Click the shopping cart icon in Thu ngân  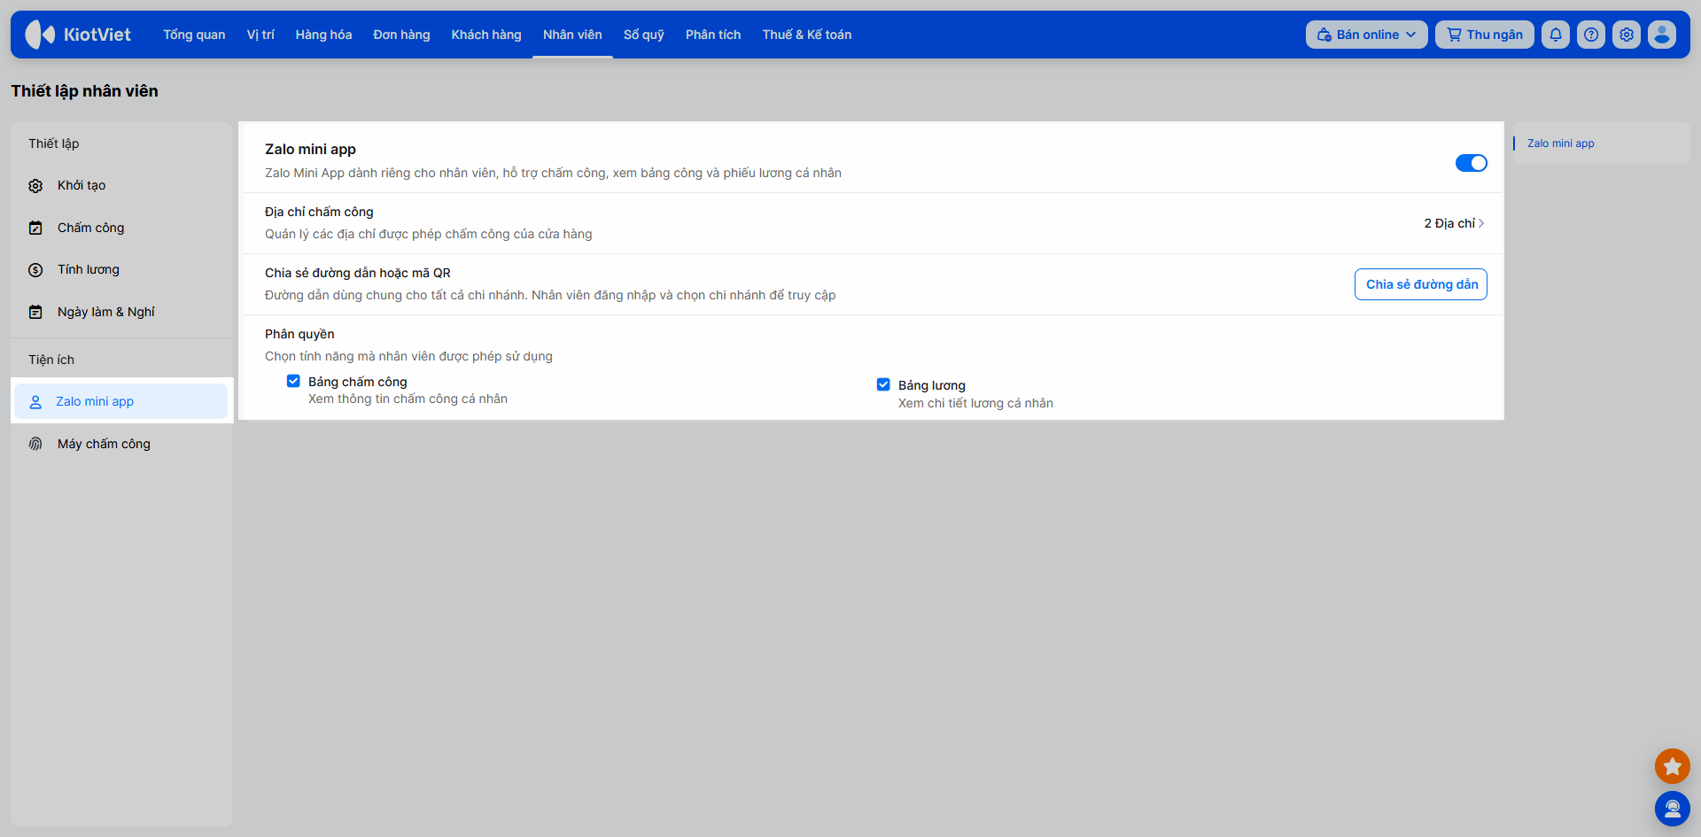coord(1454,35)
